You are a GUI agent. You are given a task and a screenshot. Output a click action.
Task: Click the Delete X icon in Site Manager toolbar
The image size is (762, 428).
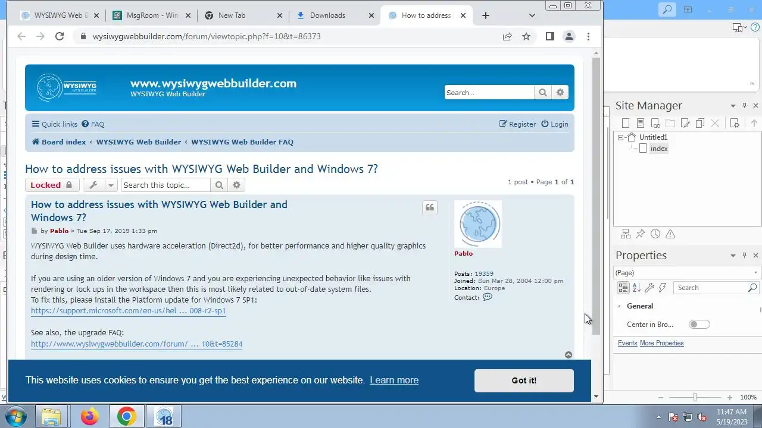pos(715,123)
